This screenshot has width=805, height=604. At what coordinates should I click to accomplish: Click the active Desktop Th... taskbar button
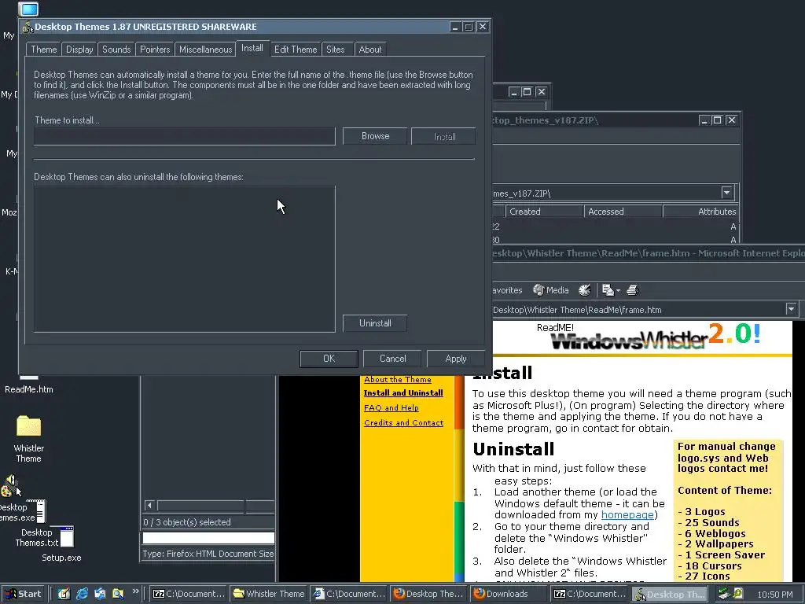[x=670, y=595]
